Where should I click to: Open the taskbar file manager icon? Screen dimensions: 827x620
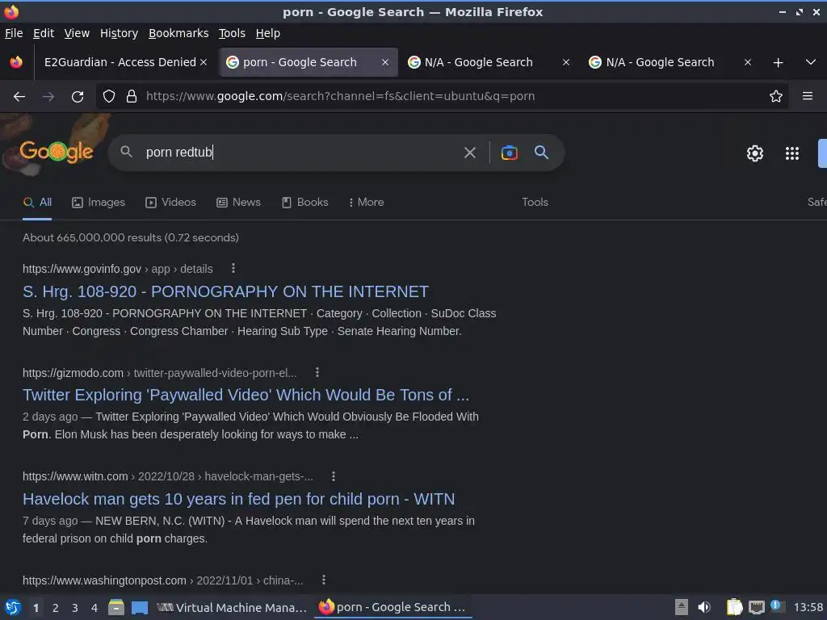coord(116,607)
